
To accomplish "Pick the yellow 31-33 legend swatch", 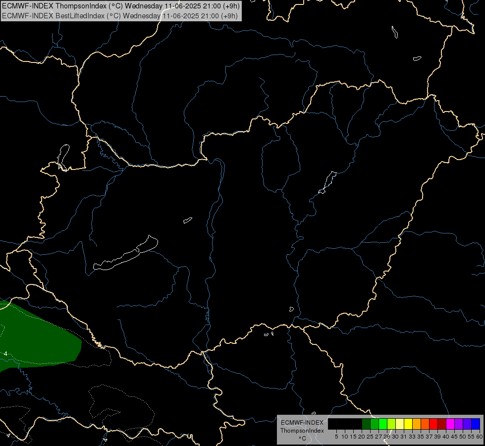I will click(x=408, y=424).
